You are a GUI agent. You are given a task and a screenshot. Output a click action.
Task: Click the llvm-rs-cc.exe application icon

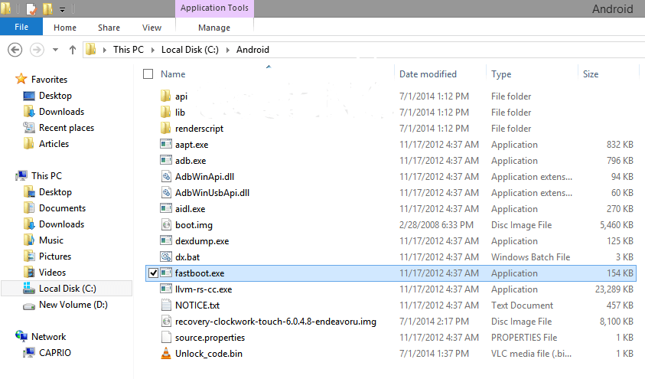[166, 289]
